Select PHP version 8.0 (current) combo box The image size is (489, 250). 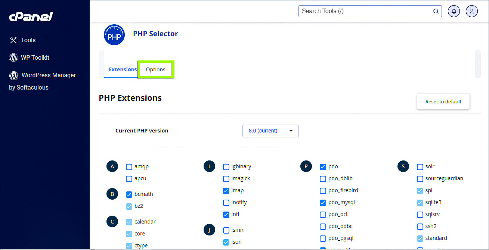click(x=270, y=131)
